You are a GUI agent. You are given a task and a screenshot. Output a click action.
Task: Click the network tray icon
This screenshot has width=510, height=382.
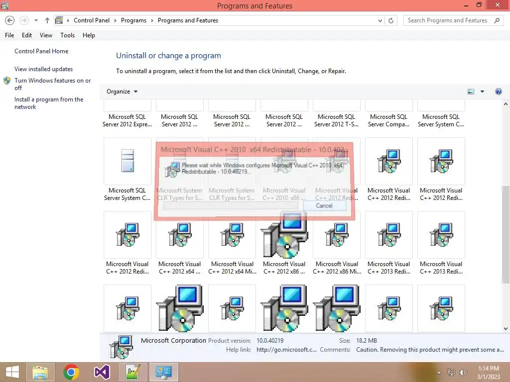click(451, 372)
